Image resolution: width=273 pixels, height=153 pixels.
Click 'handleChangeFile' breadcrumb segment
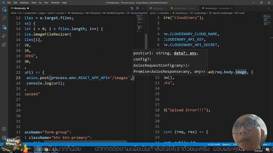click(x=115, y=13)
